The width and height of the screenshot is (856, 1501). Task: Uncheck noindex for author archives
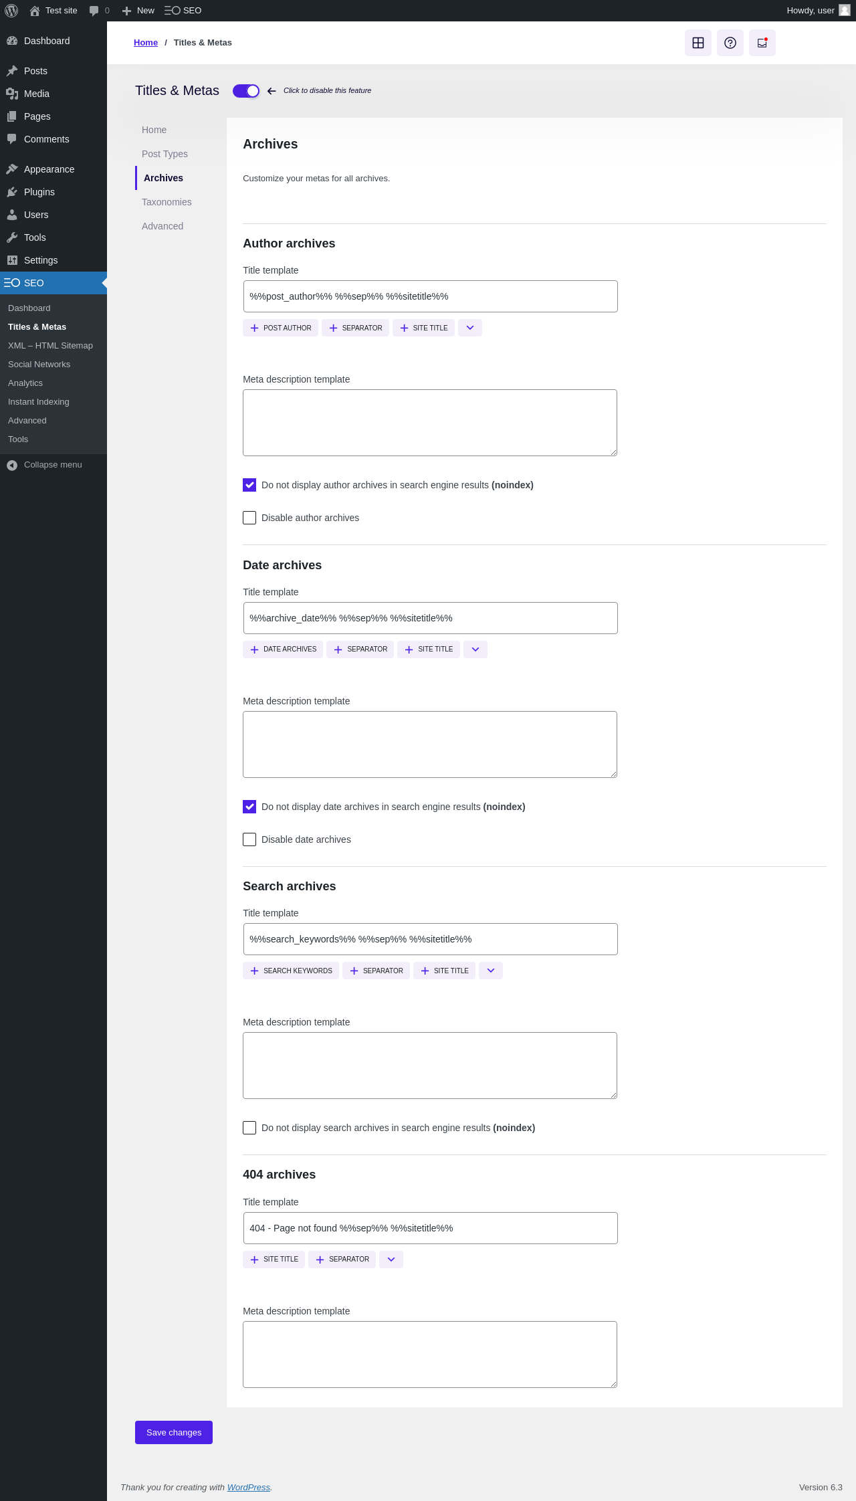click(249, 485)
